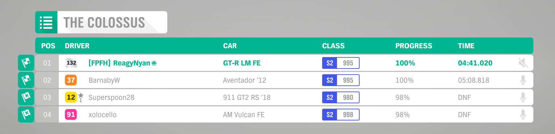Click the CLASS column header

pyautogui.click(x=333, y=46)
